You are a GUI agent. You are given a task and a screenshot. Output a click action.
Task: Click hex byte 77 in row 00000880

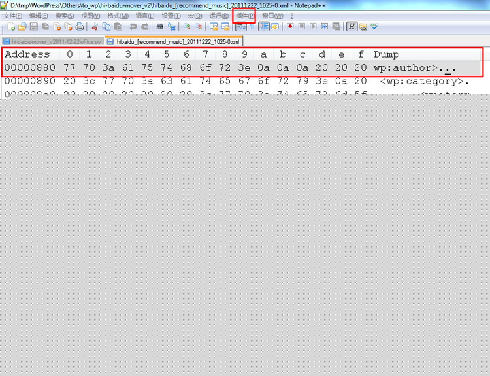coord(69,67)
